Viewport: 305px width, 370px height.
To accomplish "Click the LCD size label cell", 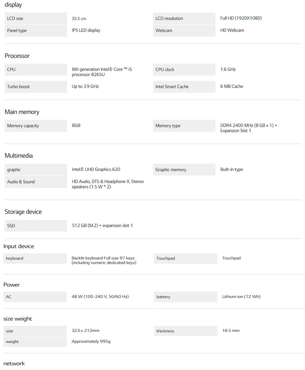I will (35, 18).
